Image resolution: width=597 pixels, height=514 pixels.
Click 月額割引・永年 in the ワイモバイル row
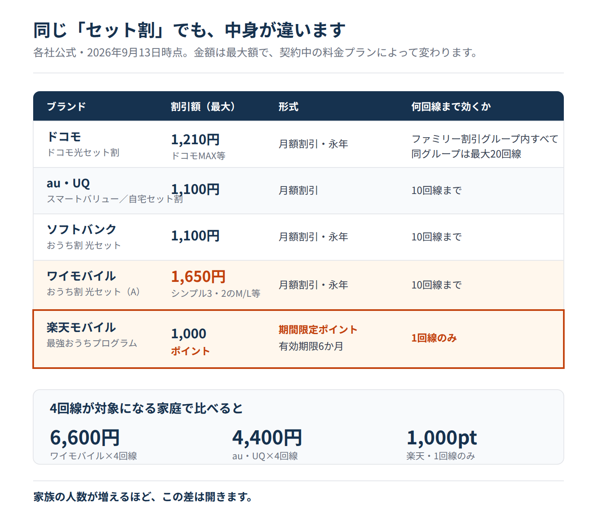click(313, 285)
